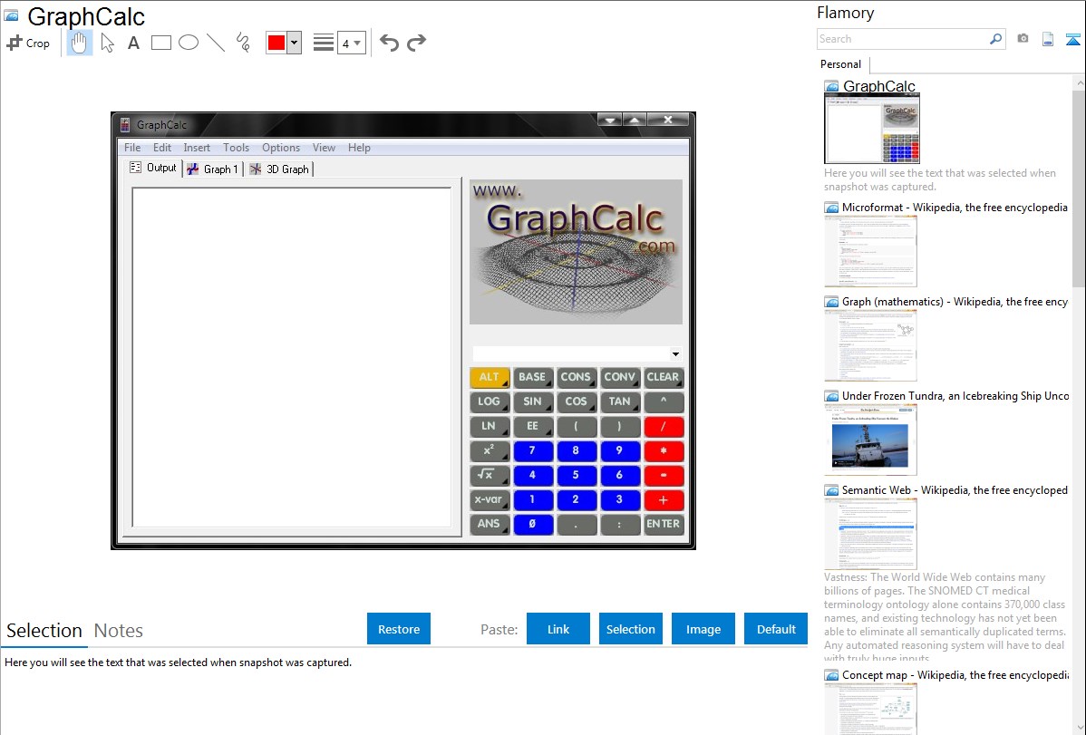Open the Selection tab
The width and height of the screenshot is (1086, 735).
pos(44,631)
